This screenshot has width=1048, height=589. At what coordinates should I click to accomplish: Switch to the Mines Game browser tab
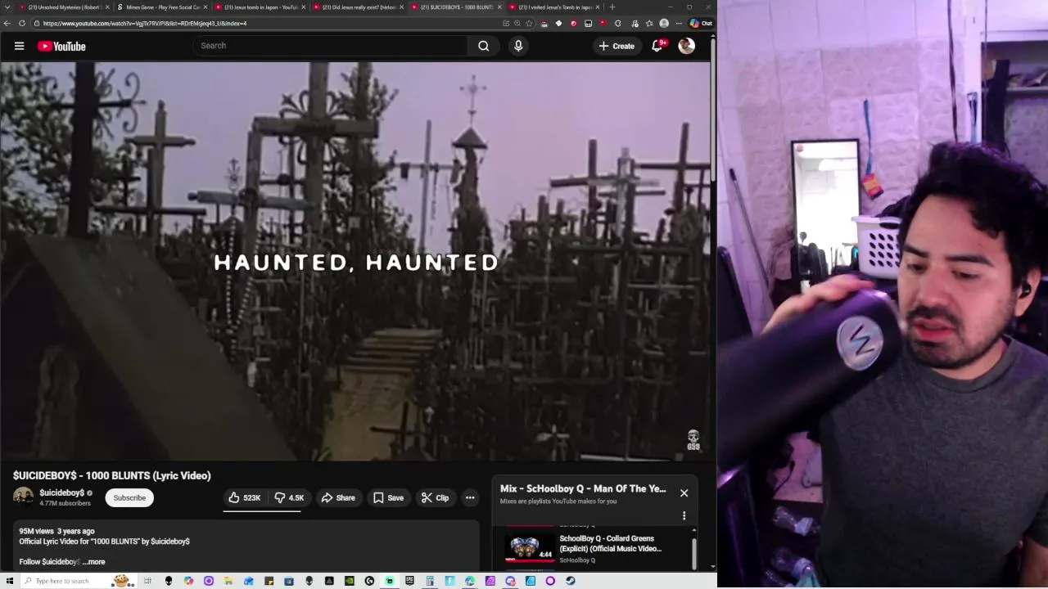(162, 7)
